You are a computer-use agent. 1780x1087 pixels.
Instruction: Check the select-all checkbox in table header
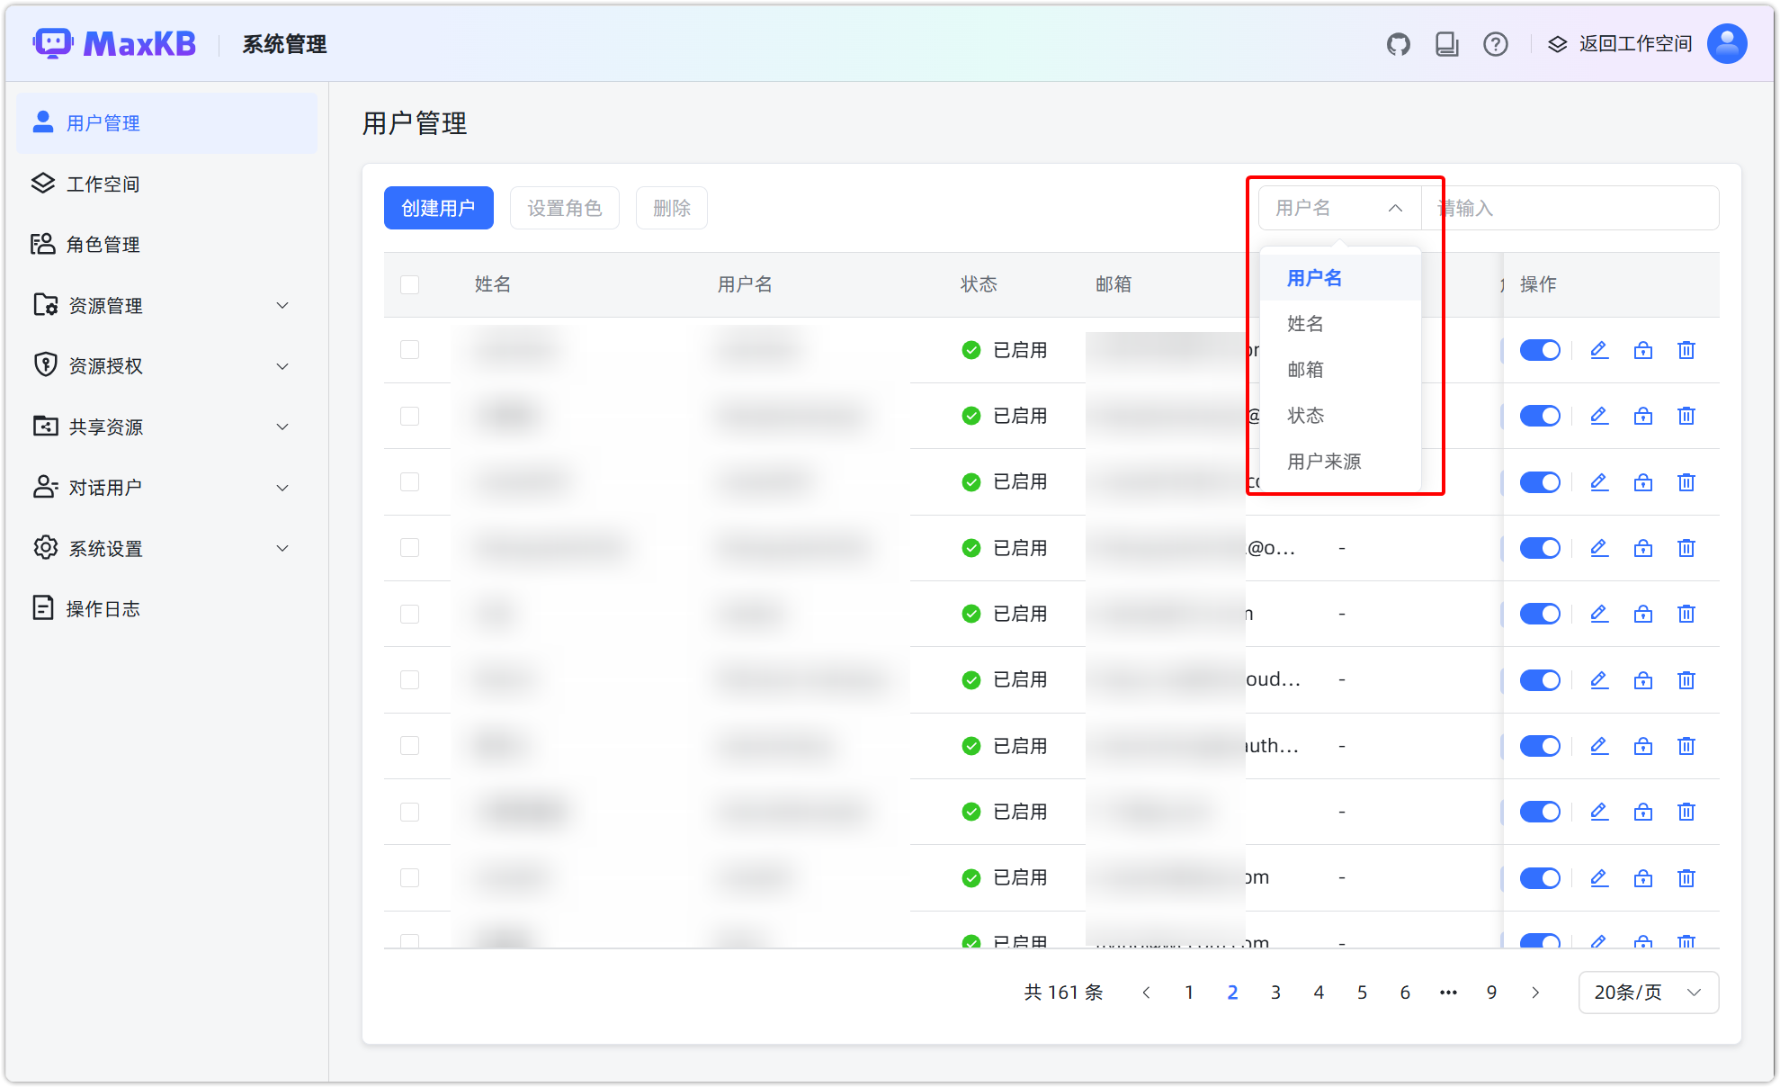409,284
